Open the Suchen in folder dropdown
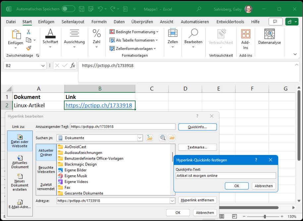 tap(140, 137)
